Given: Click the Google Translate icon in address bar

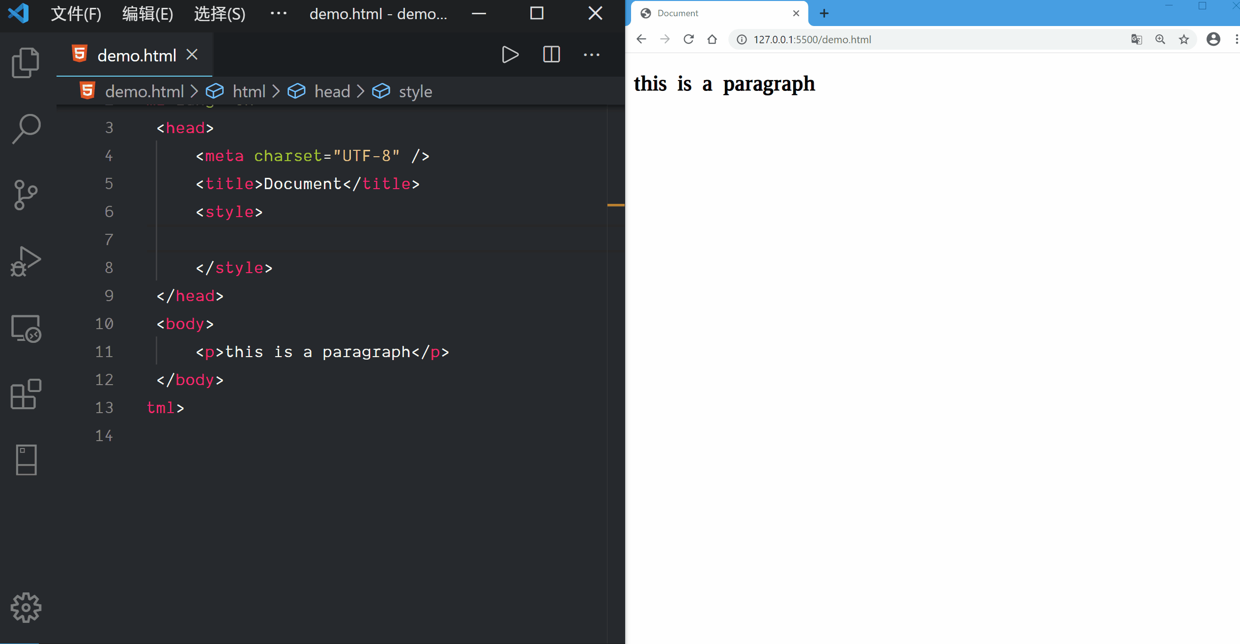Looking at the screenshot, I should [x=1136, y=39].
